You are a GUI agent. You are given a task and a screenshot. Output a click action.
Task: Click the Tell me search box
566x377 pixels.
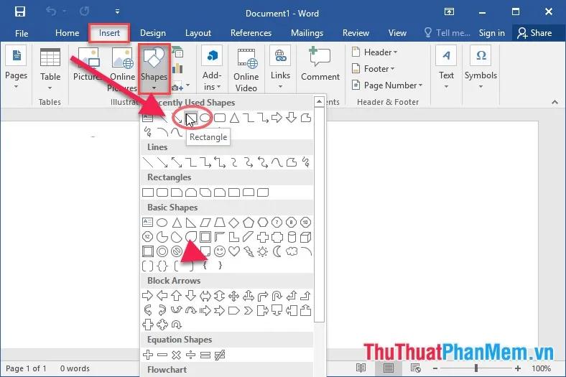(447, 33)
